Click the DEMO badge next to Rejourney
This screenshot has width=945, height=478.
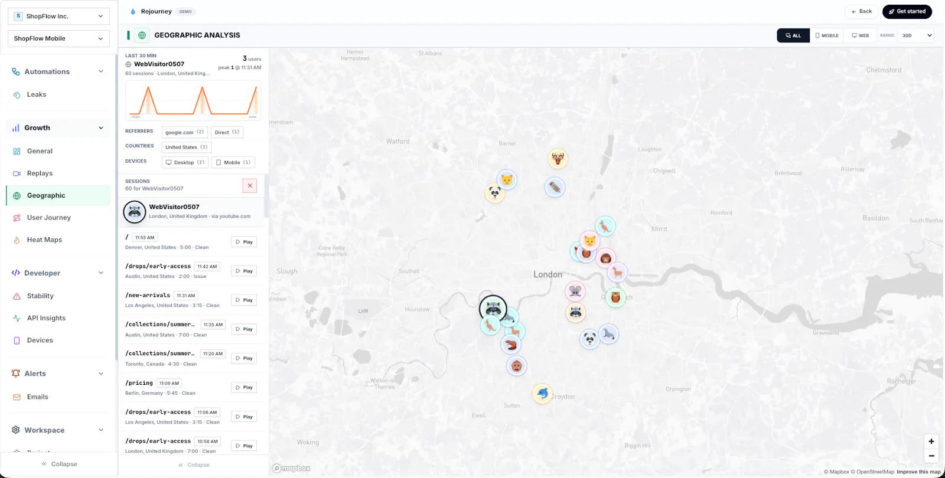tap(185, 12)
